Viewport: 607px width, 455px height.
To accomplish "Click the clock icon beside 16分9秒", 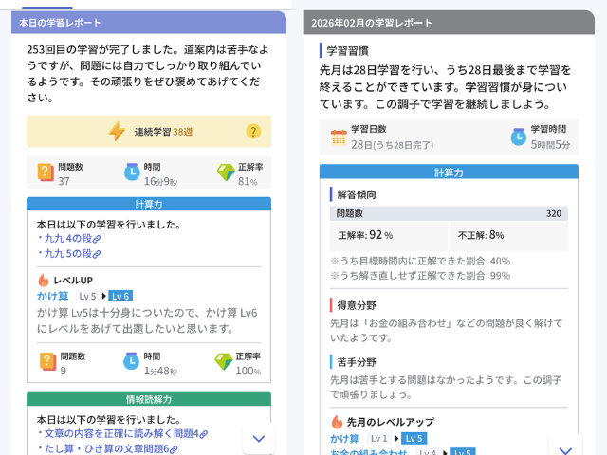I will point(131,173).
